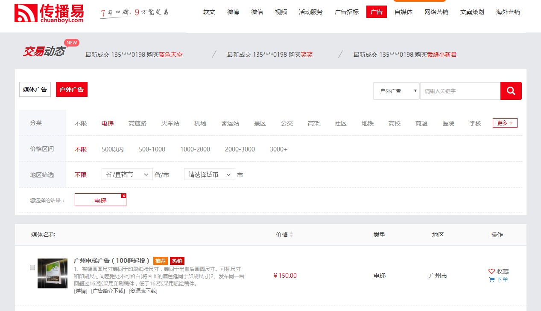Open the 户外广告 search type dropdown
The image size is (541, 311).
coord(396,91)
